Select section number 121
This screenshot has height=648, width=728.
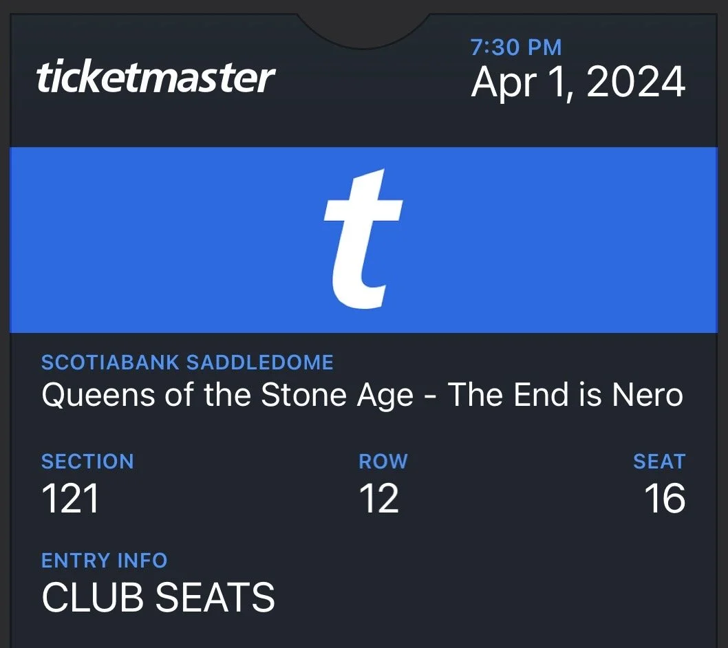tap(70, 499)
